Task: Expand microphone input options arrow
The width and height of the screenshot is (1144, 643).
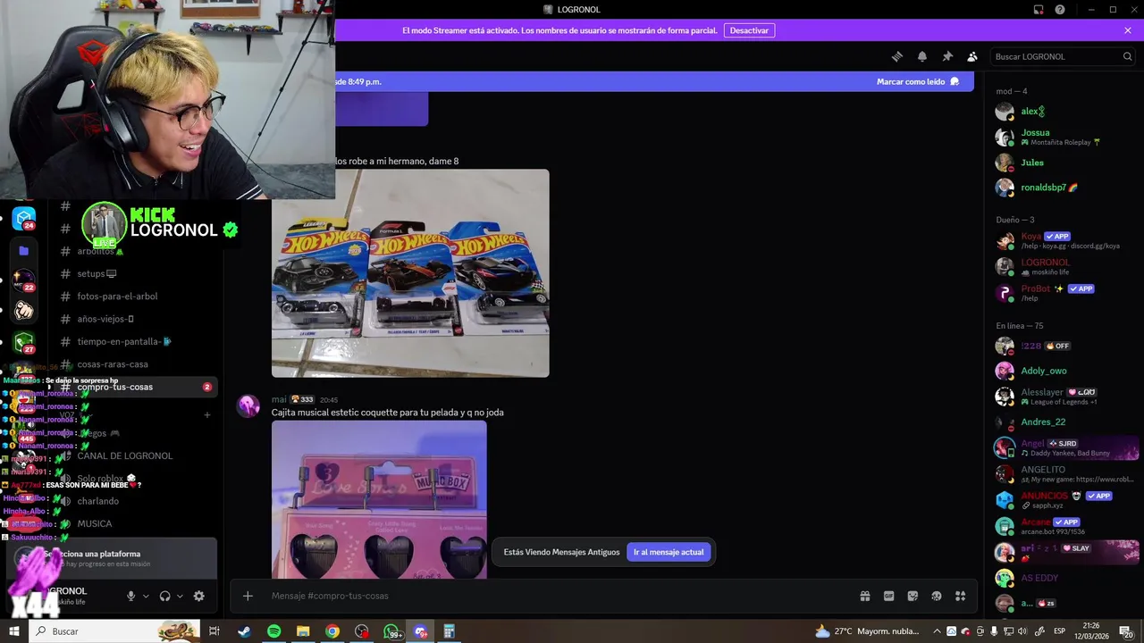Action: point(146,596)
